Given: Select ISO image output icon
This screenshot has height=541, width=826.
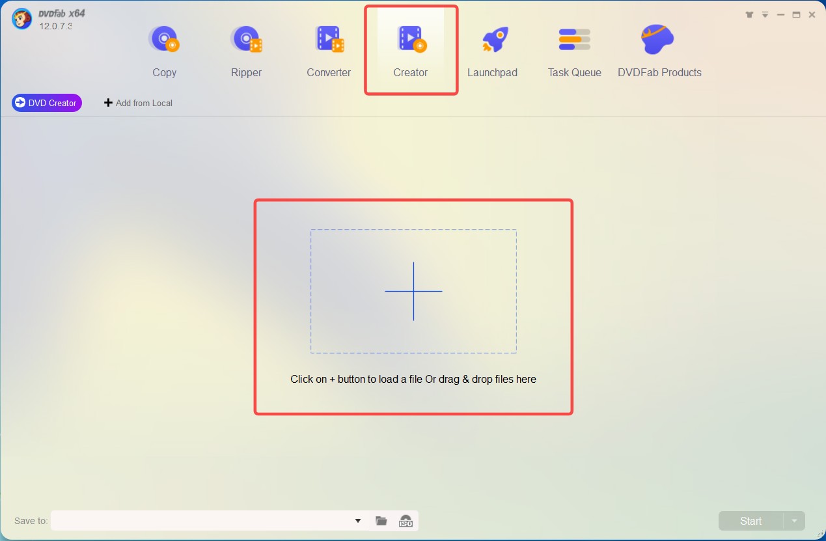Looking at the screenshot, I should click(406, 521).
